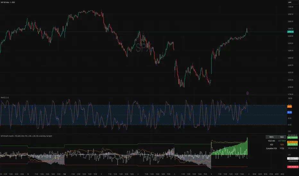Click the purple event marker circle icon
The height and width of the screenshot is (176, 299).
[248, 93]
